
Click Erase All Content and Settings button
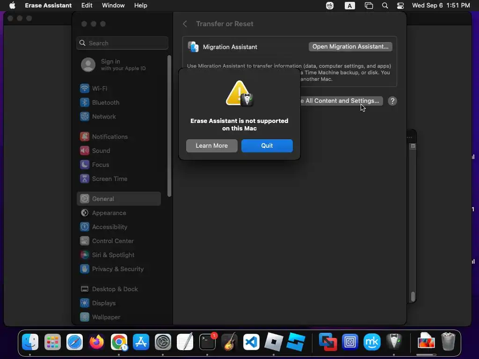(341, 101)
